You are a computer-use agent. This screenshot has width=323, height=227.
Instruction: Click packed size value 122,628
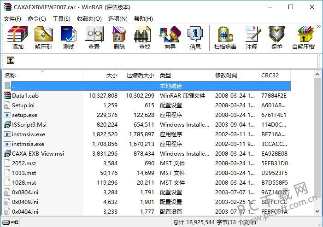(144, 115)
